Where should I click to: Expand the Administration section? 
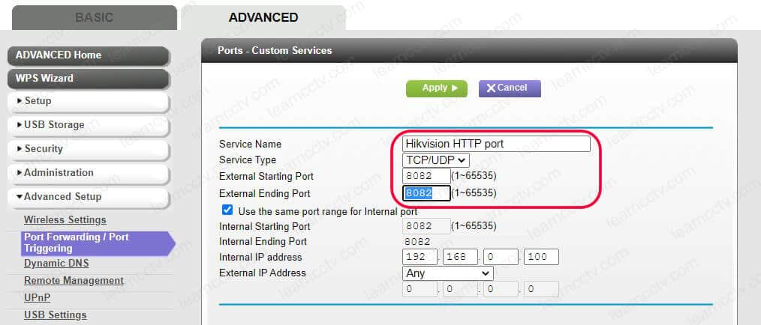87,173
